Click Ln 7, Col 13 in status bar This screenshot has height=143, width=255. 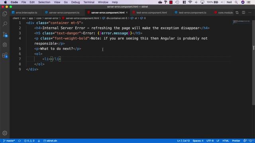[x=183, y=141]
